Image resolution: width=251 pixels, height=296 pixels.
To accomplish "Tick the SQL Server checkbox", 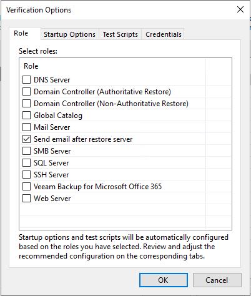I will pyautogui.click(x=26, y=162).
